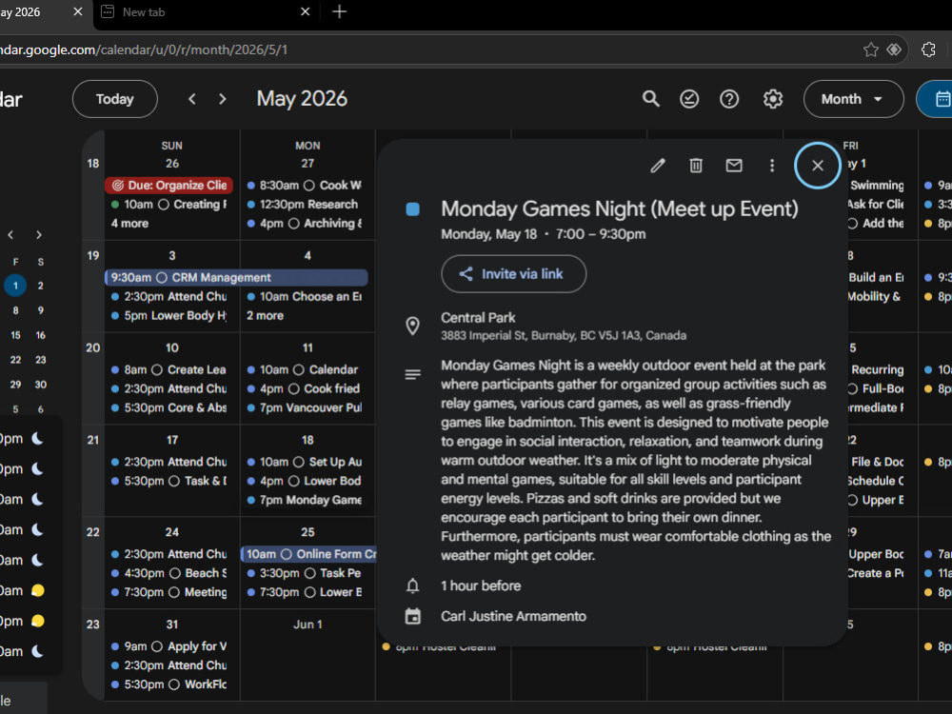Click the event location pin icon
952x714 pixels.
[x=412, y=326]
